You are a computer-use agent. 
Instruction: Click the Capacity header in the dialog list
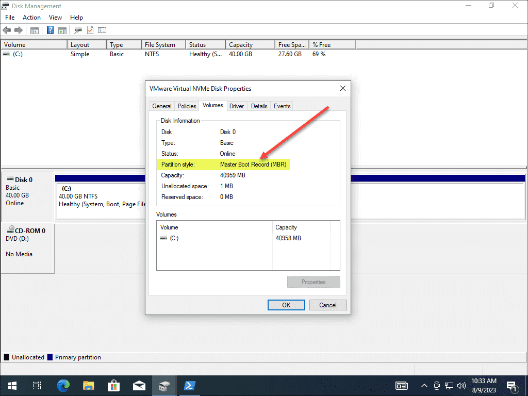301,227
